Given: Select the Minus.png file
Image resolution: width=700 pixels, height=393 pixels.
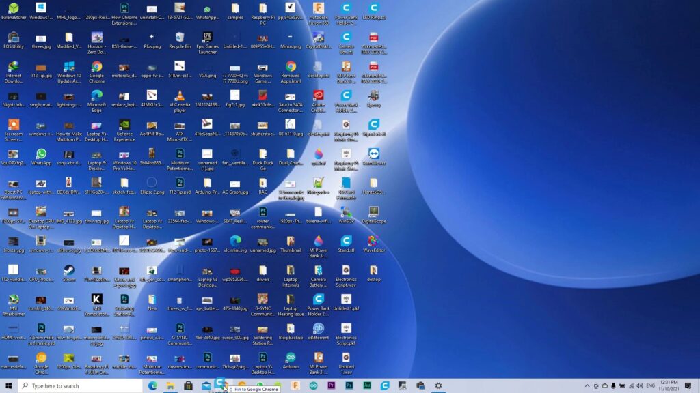Looking at the screenshot, I should 291,40.
